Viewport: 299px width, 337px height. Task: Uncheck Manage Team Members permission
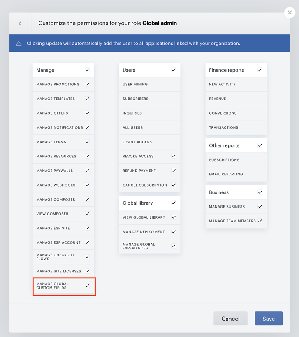(x=260, y=221)
